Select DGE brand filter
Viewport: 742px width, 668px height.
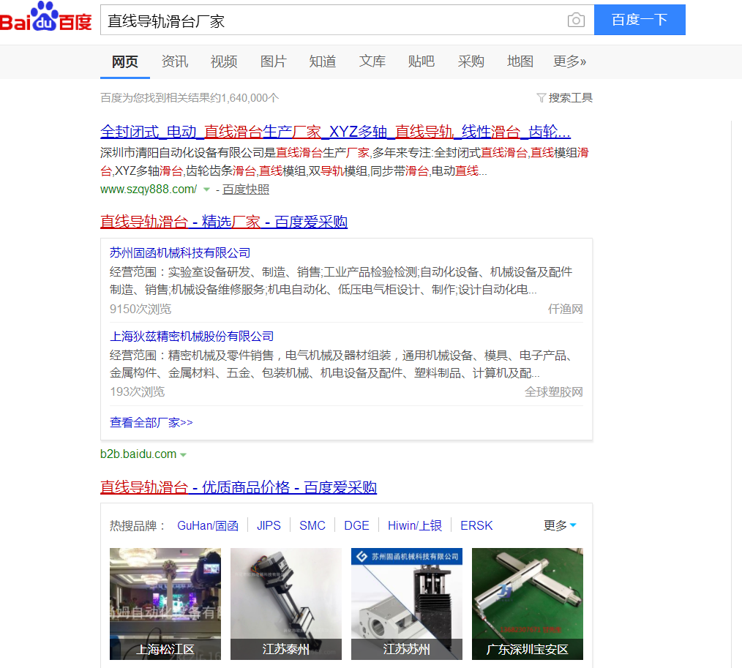tap(356, 525)
